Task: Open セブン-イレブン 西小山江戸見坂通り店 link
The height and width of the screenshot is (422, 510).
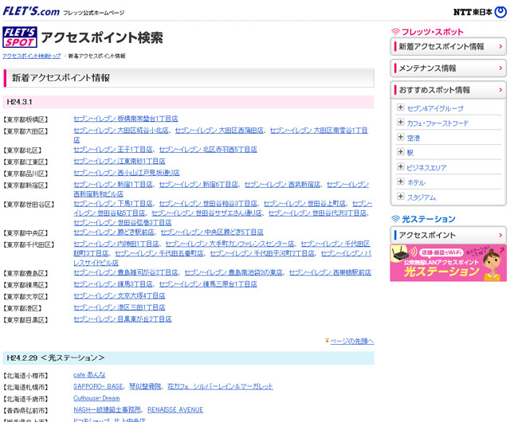Action: [x=127, y=173]
